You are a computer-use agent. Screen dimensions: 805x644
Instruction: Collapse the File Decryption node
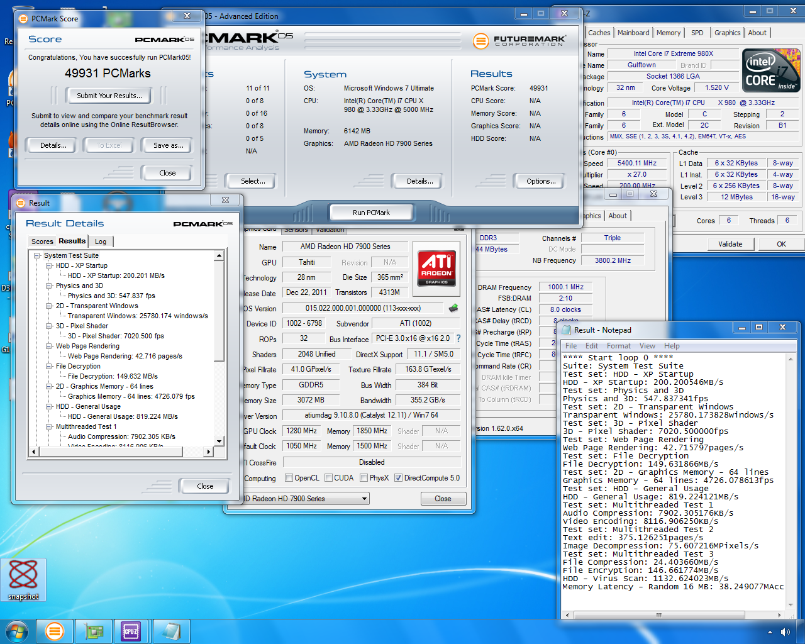point(49,367)
